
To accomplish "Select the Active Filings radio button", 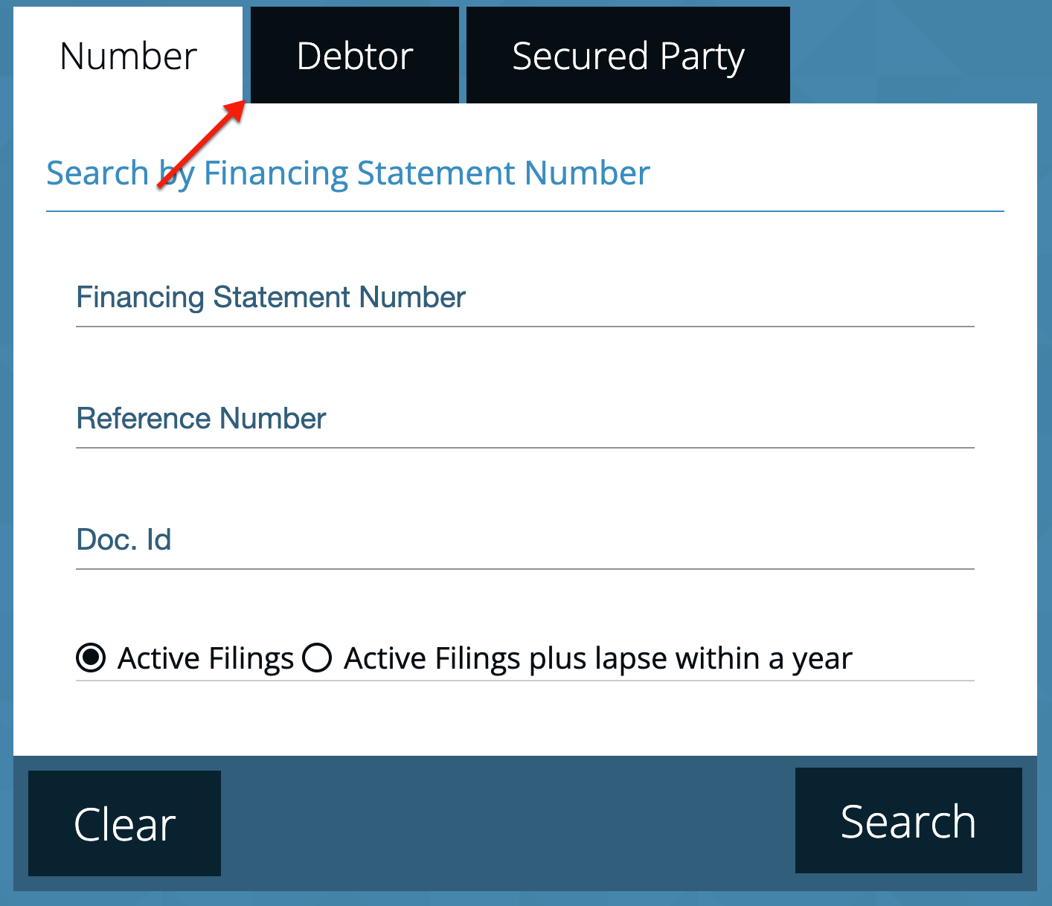I will [91, 658].
